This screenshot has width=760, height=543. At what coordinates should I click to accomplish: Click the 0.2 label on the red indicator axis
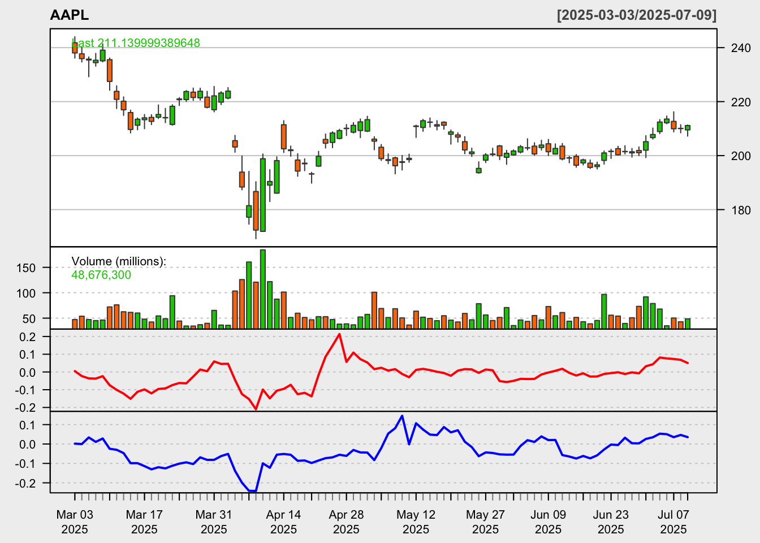point(29,337)
